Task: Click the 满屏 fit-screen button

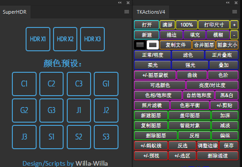Action: [x=167, y=25]
